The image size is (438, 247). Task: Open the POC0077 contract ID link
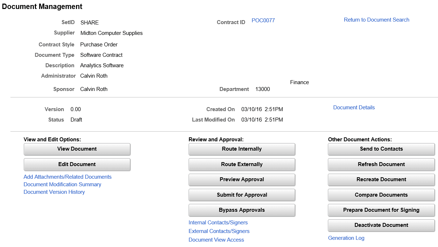coord(263,20)
